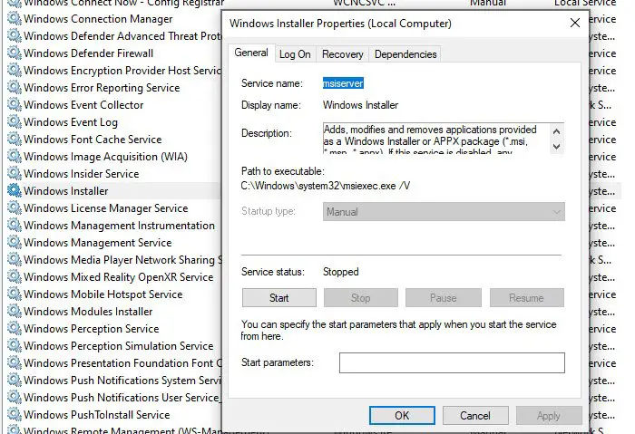635x434 pixels.
Task: Open the Dependencies tab
Action: tap(405, 54)
